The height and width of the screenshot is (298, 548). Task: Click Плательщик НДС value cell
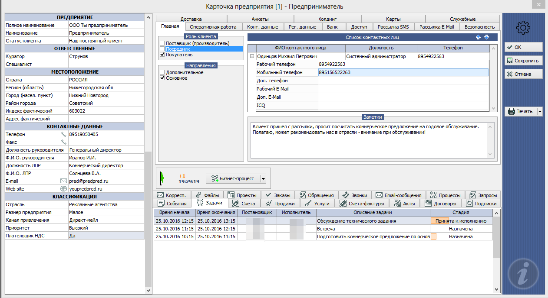click(106, 236)
